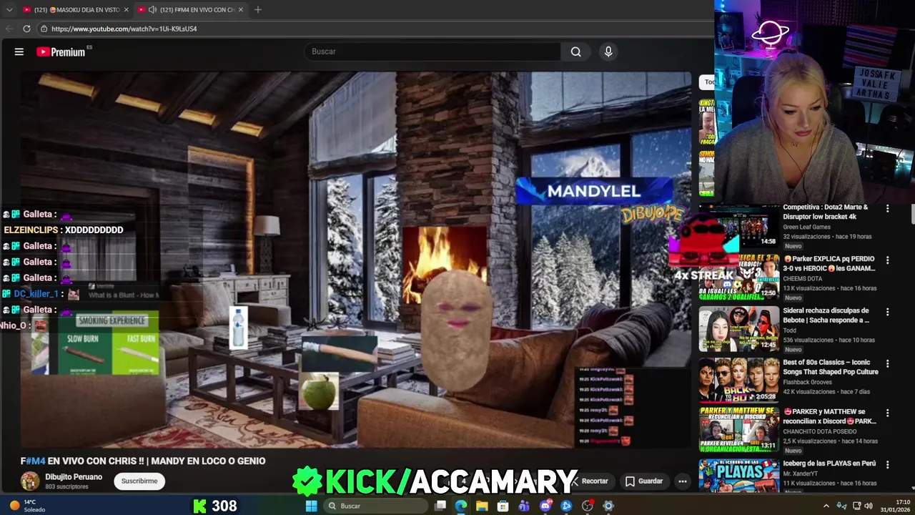Click the search magnifier button

coord(575,51)
